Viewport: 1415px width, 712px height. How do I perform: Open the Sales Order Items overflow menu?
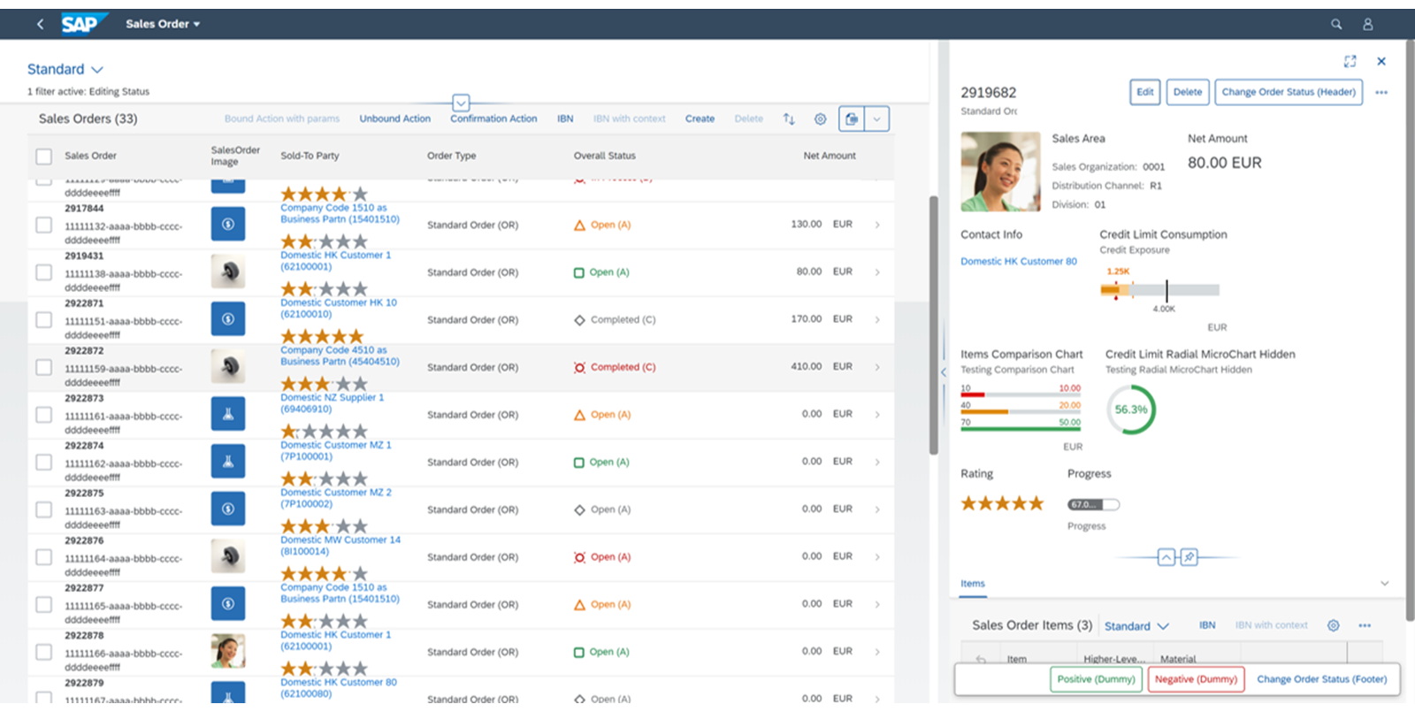point(1365,625)
